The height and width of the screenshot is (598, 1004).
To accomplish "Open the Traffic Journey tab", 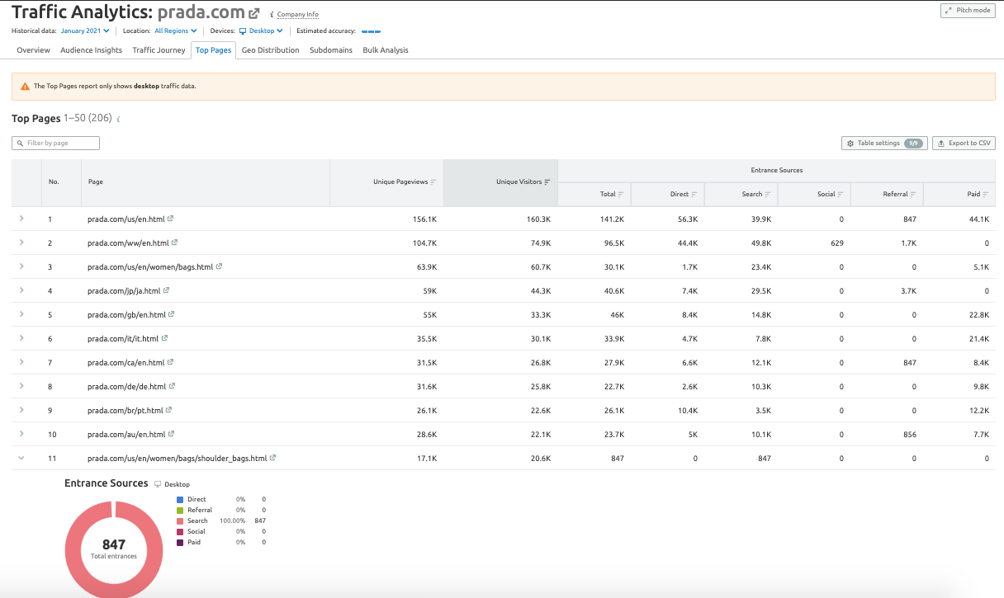I will coord(159,50).
